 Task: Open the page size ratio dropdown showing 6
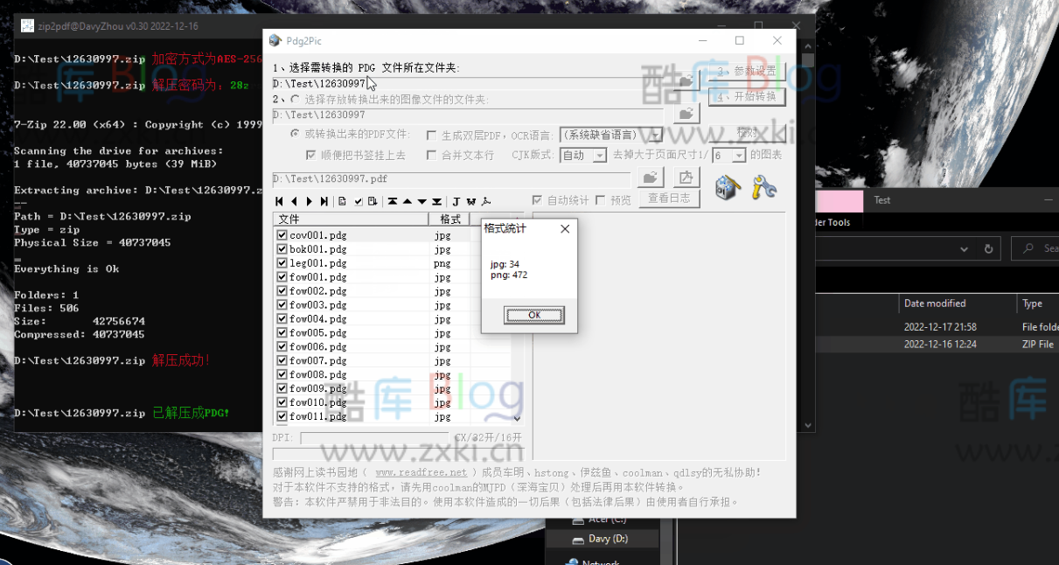click(739, 156)
